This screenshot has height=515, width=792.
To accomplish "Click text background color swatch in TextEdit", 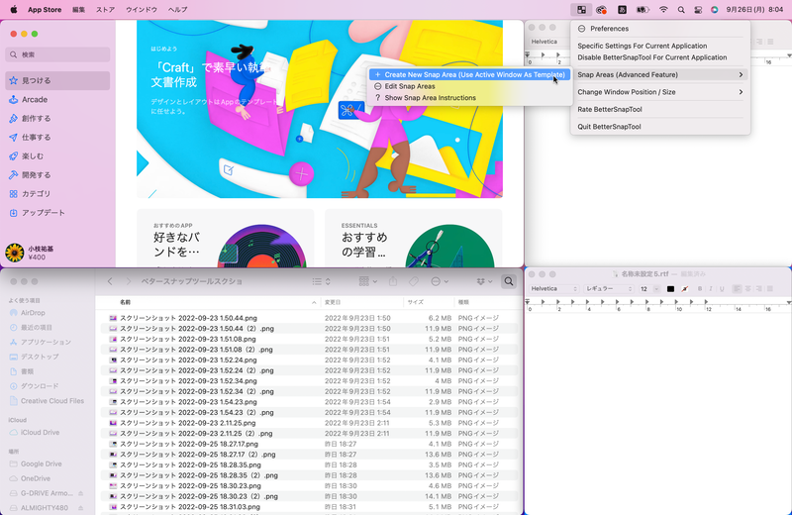I will (x=684, y=288).
